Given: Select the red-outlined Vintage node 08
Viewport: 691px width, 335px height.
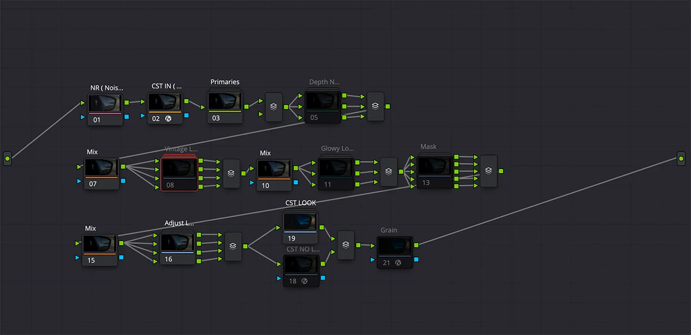Looking at the screenshot, I should [x=179, y=169].
